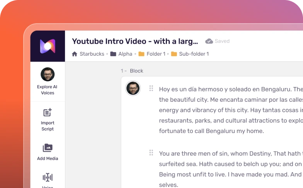The width and height of the screenshot is (303, 188).
Task: Grab drag handle beside 'Hoy es un día' paragraph
Action: tap(151, 88)
